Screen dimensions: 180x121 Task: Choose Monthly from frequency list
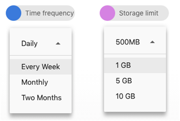(x=40, y=82)
